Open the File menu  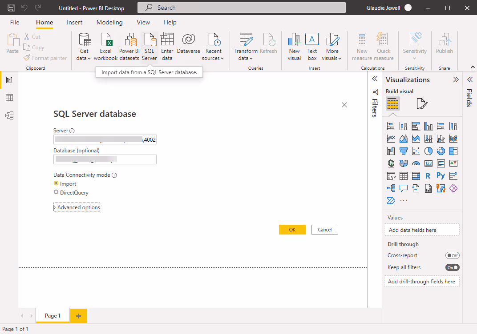pos(15,22)
